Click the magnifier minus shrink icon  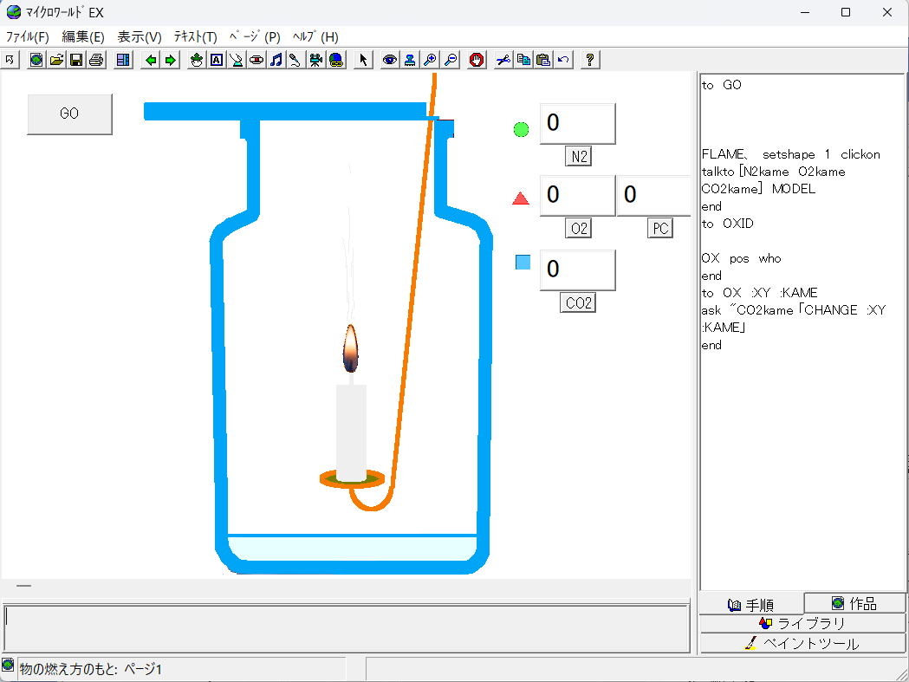pos(450,60)
